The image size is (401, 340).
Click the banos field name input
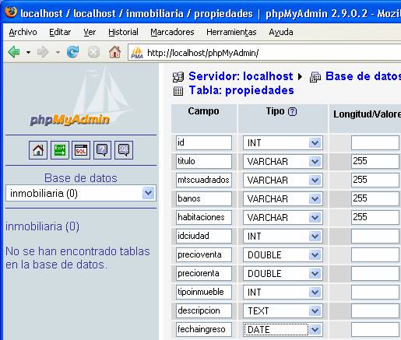coord(204,198)
